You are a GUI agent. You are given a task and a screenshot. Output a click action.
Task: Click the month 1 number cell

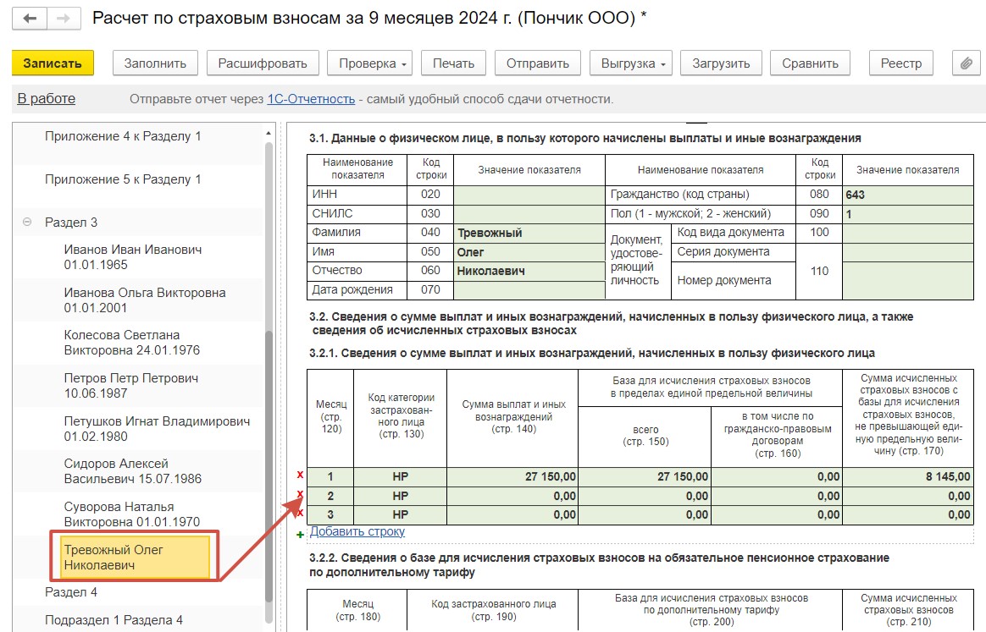coord(330,477)
